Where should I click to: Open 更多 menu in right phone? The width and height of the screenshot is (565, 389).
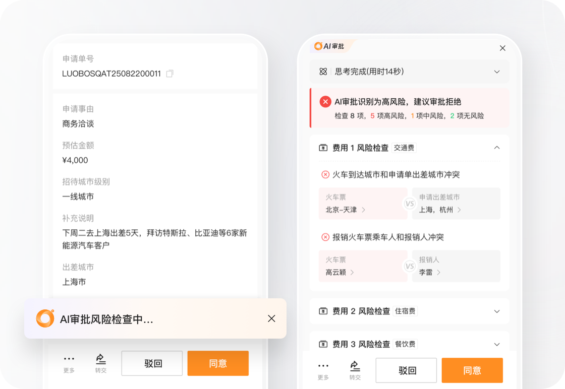point(323,370)
